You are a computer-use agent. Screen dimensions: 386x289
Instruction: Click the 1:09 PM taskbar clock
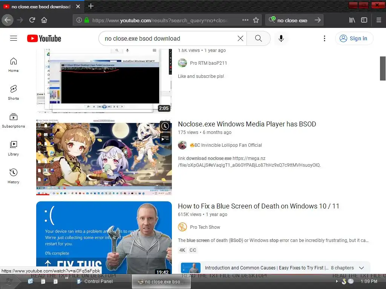[x=369, y=281]
